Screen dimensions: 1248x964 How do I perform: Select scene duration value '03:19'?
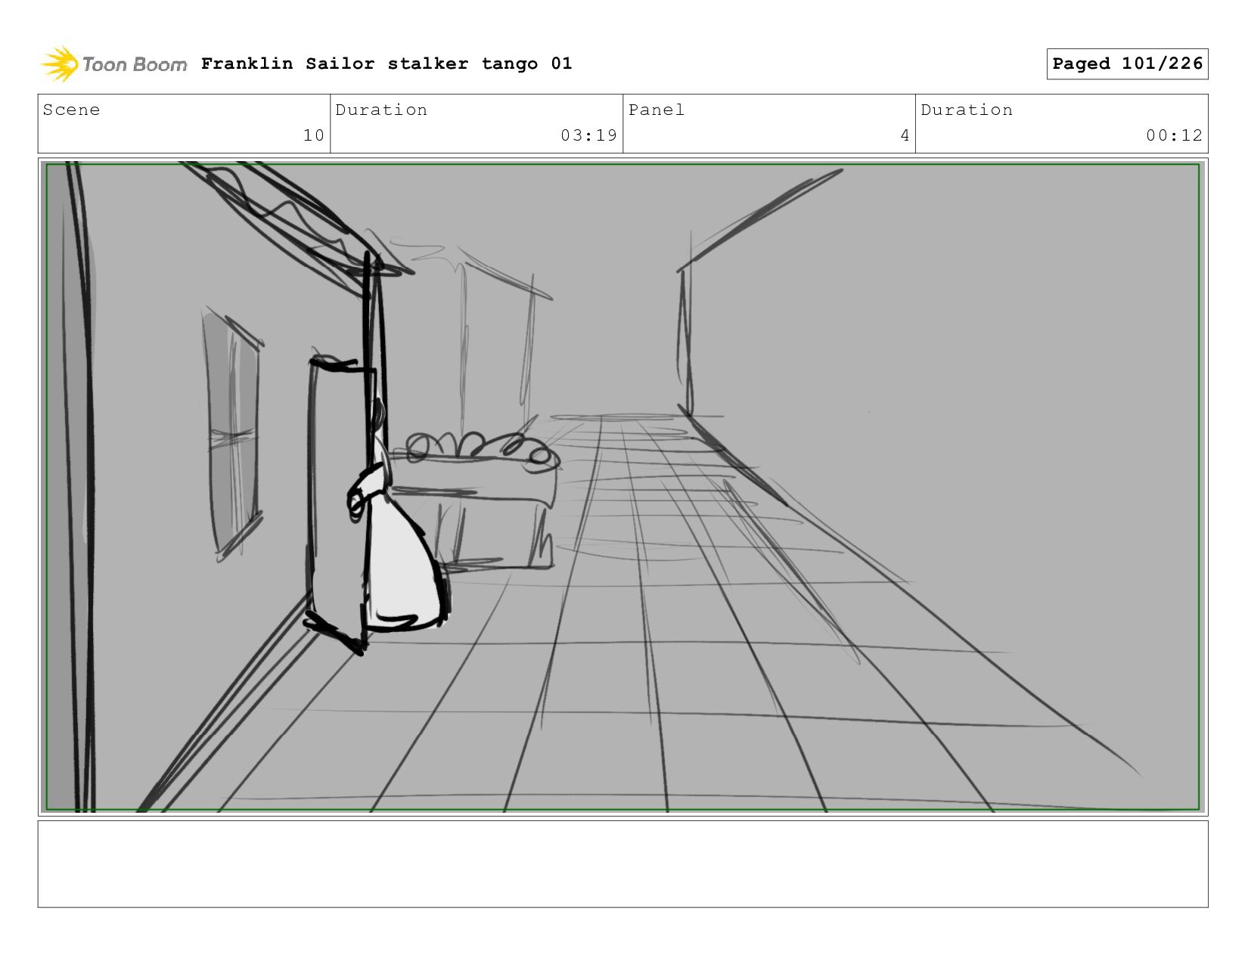[x=588, y=135]
